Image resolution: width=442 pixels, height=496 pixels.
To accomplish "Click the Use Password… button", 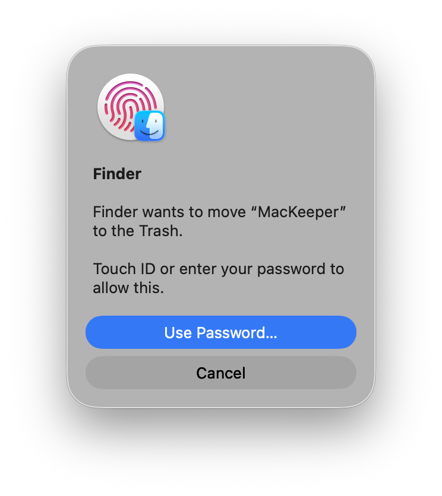I will click(221, 332).
